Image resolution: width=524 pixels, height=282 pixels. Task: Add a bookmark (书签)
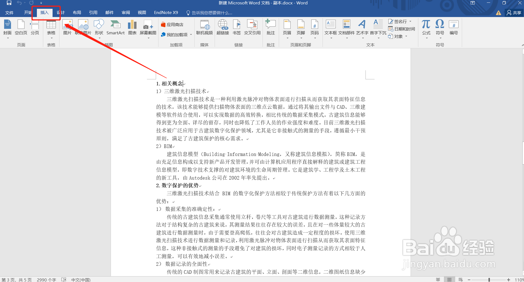237,27
